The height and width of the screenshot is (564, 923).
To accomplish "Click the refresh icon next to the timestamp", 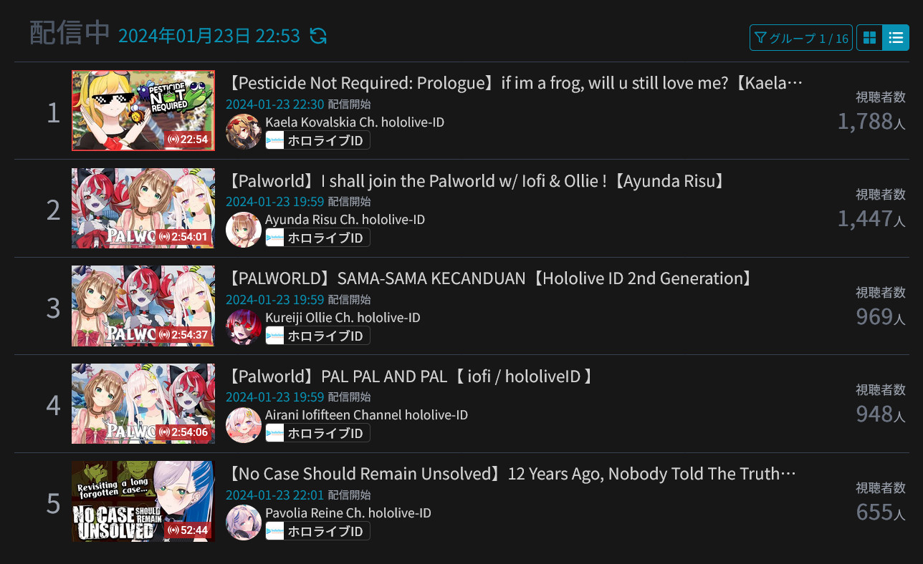I will point(318,36).
